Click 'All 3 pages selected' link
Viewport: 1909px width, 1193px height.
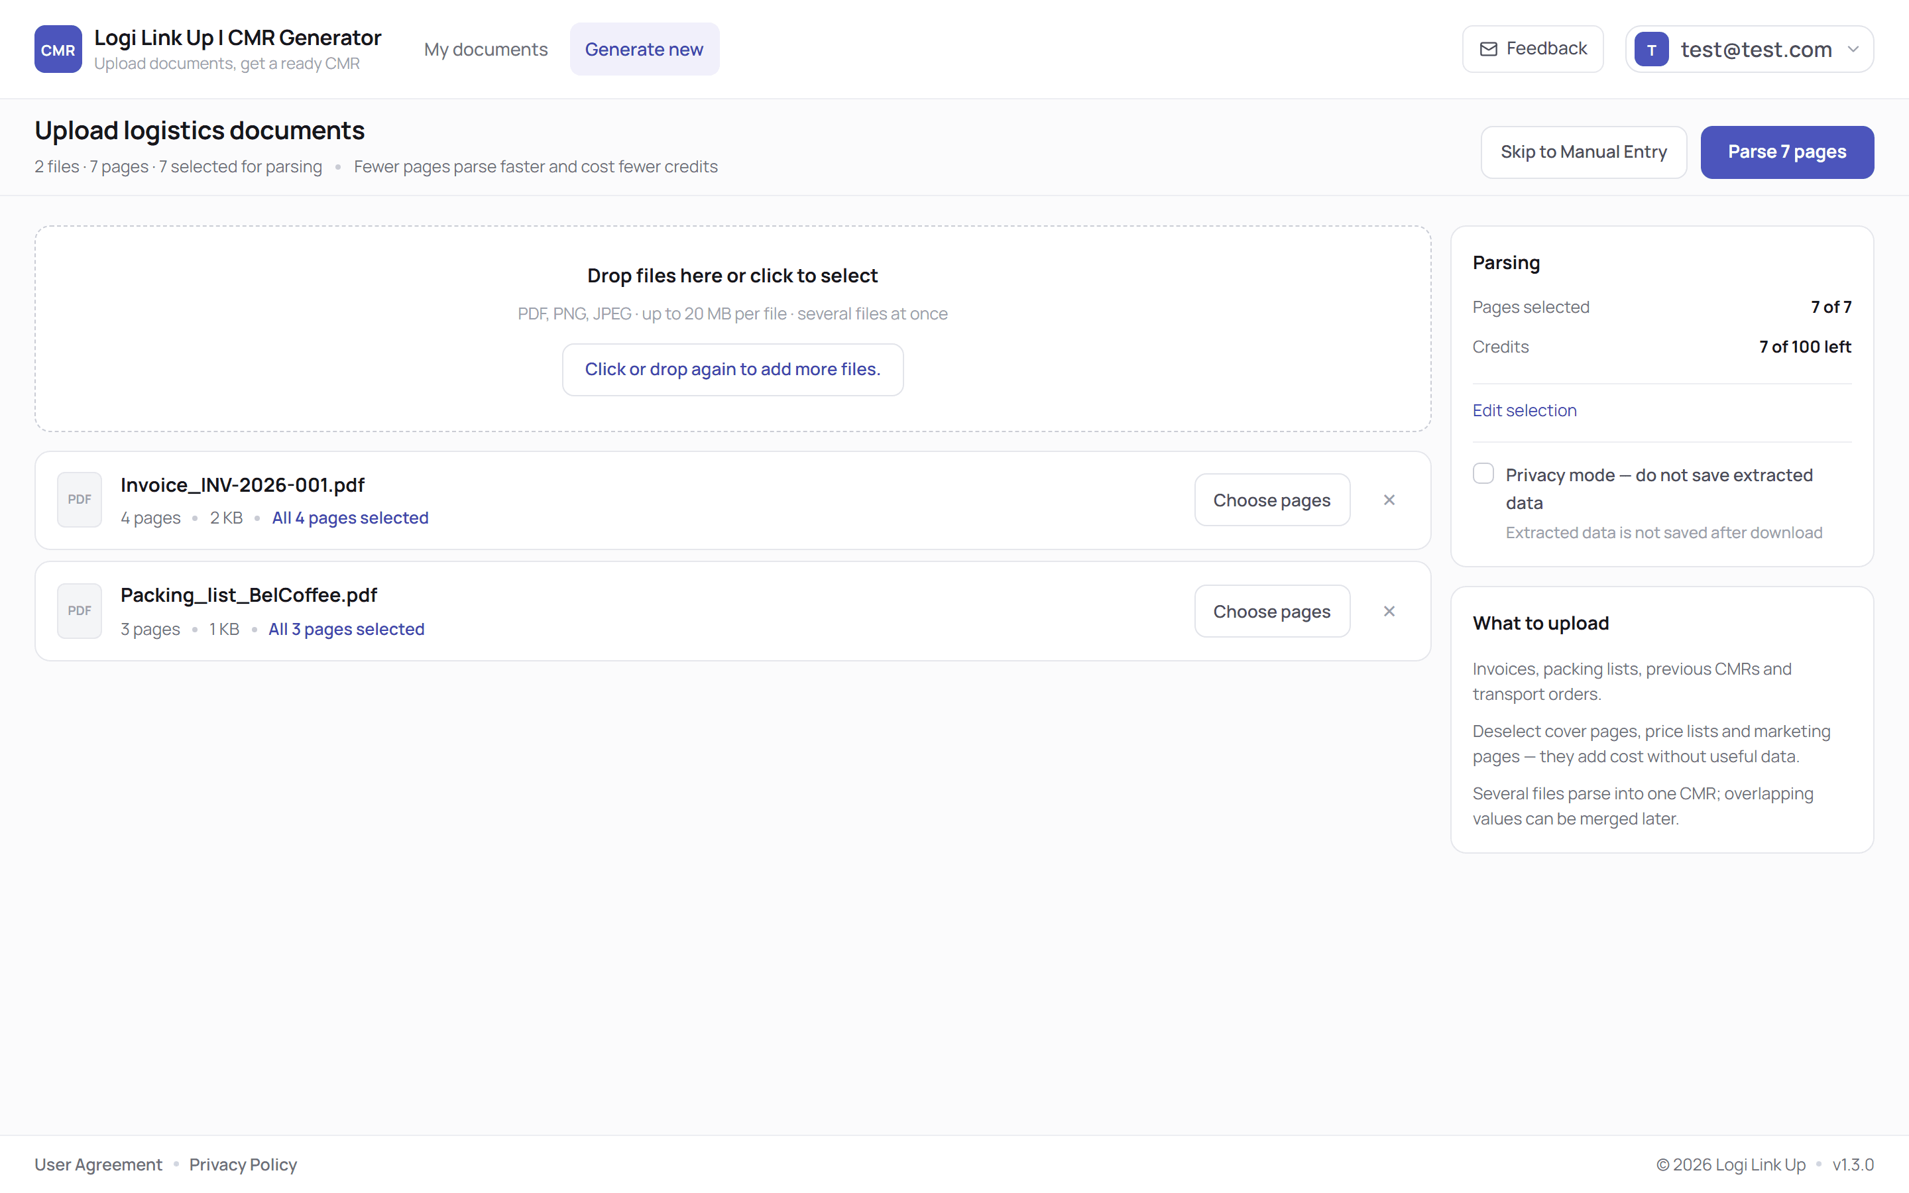coord(346,629)
